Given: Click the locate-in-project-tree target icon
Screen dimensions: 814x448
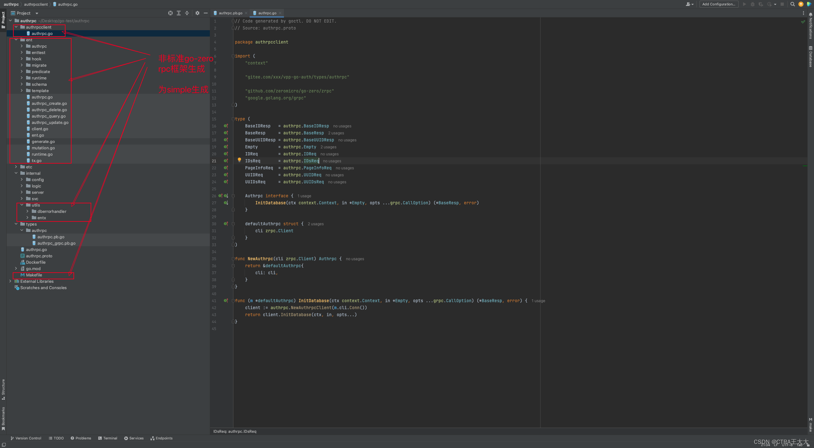Looking at the screenshot, I should (170, 13).
